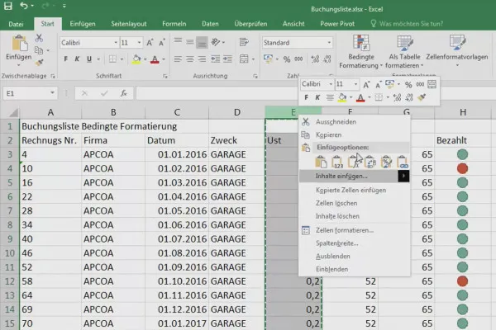Increase indent in the ribbon

tap(227, 59)
